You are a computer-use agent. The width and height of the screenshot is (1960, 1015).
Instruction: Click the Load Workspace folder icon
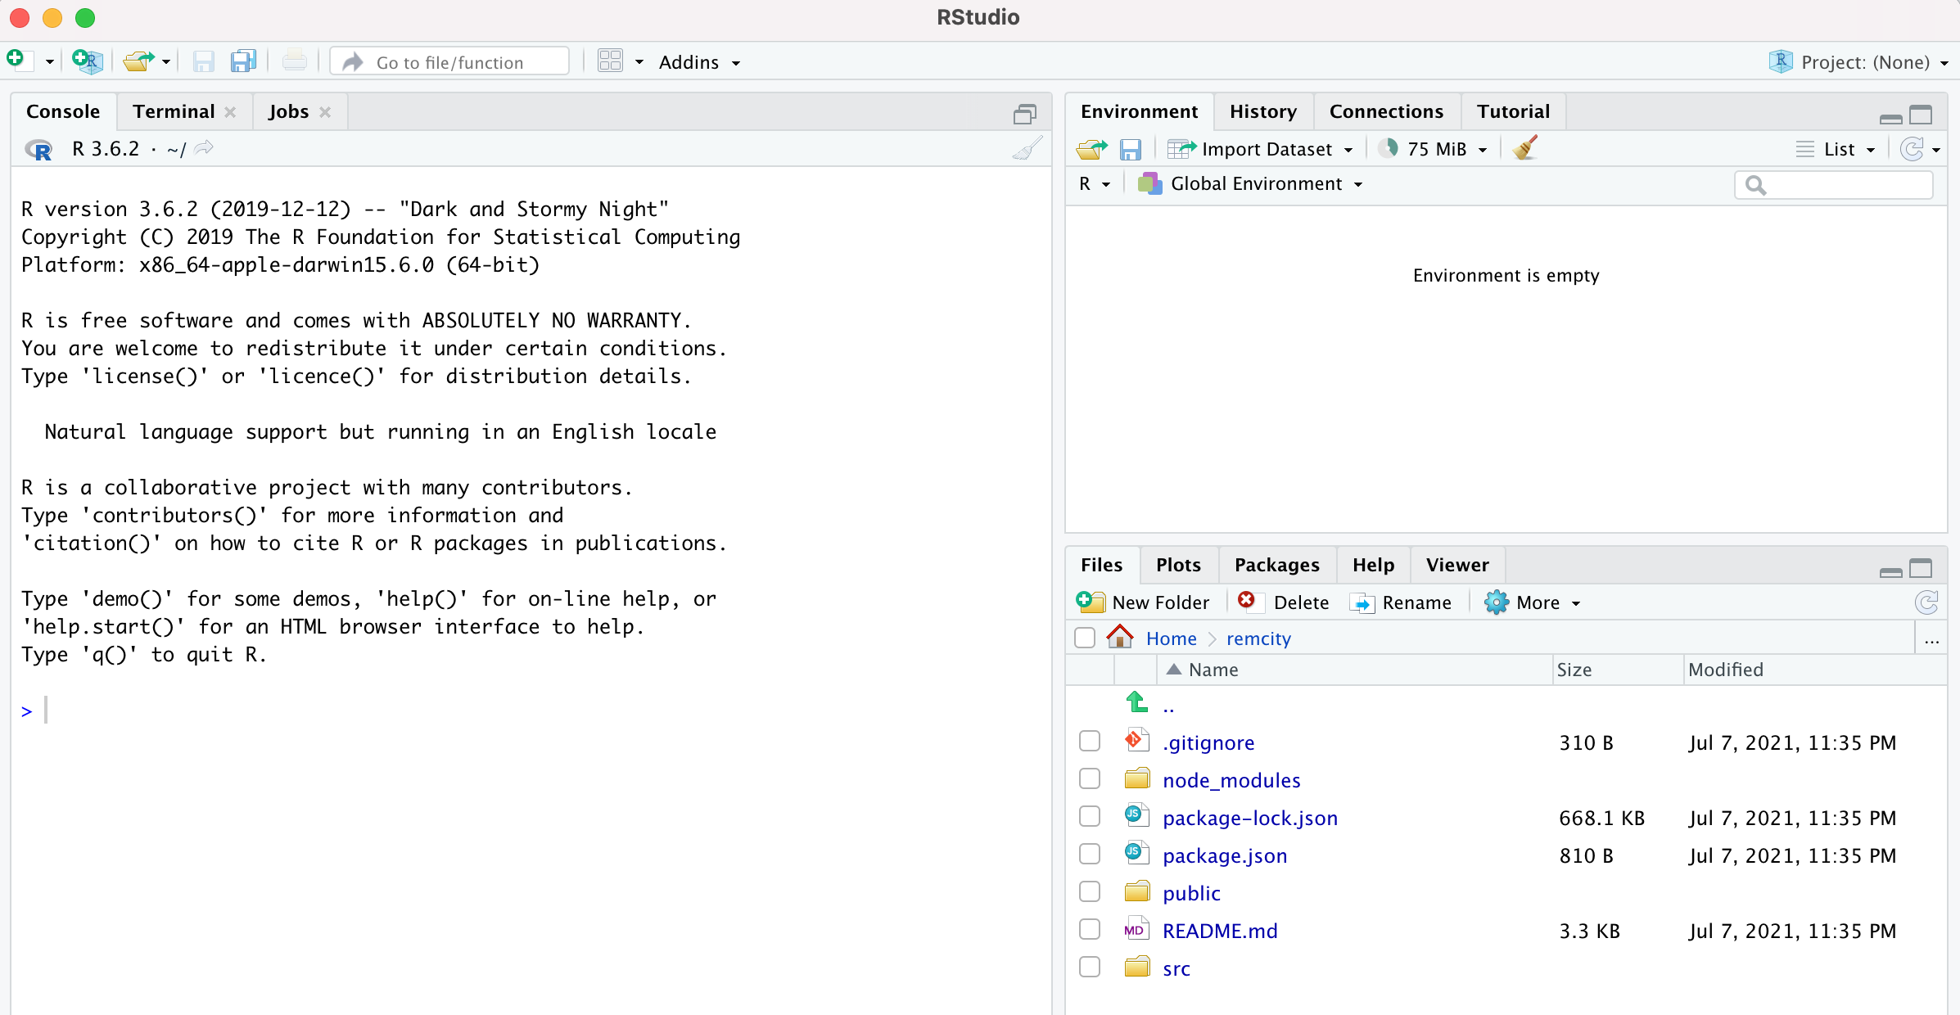click(x=1091, y=149)
